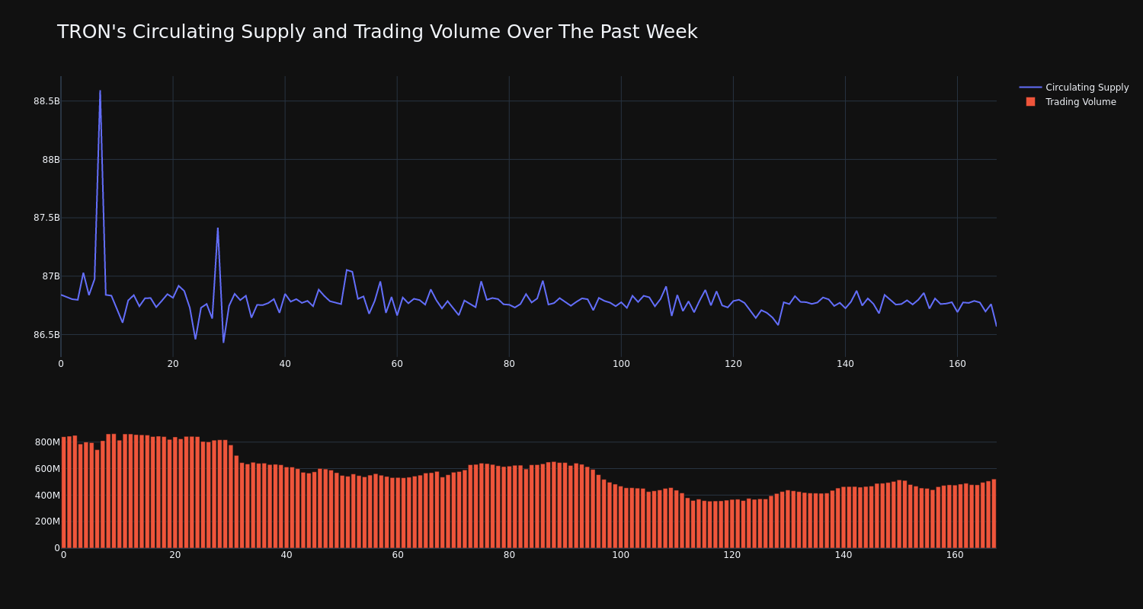Click x-axis label 160 under supply chart

(957, 364)
